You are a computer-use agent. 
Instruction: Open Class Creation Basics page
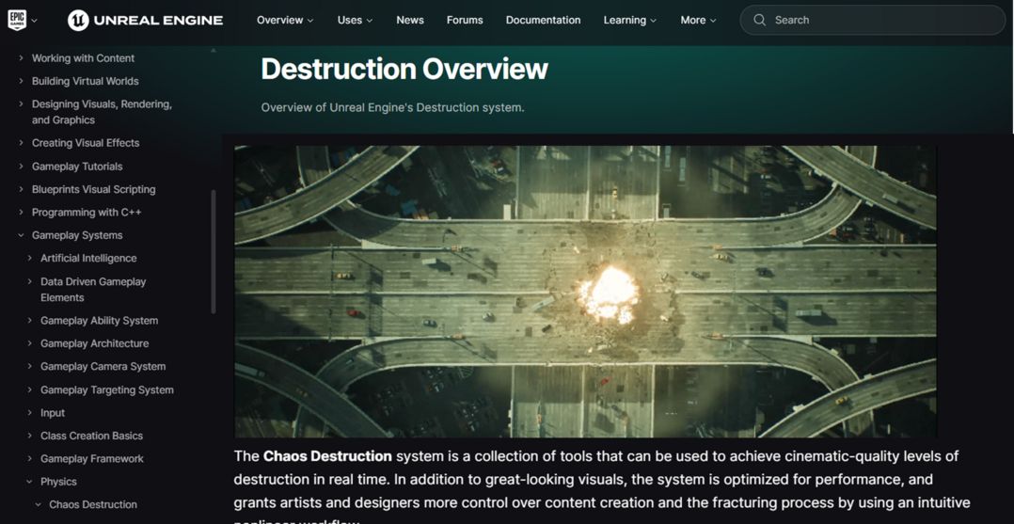92,436
